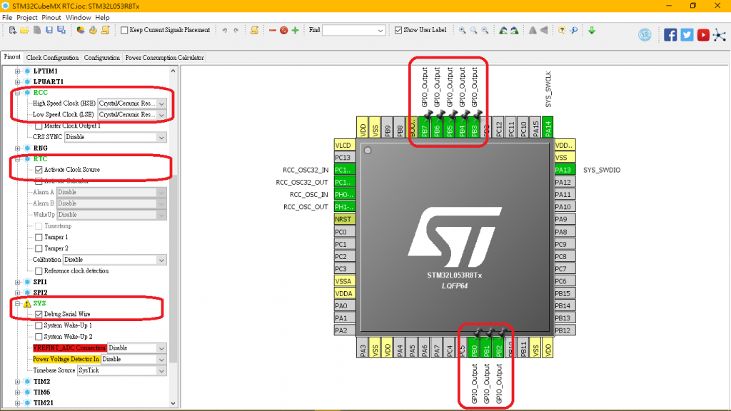731x411 pixels.
Task: Open the YouTube link icon
Action: 703,35
